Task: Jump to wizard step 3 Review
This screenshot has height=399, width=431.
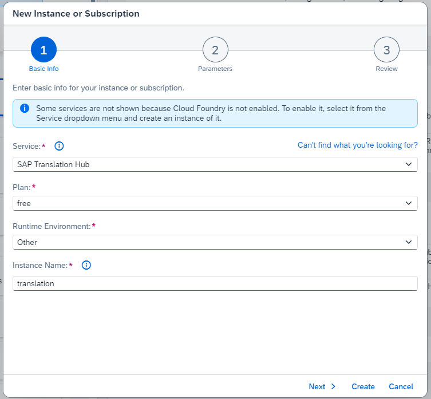Action: click(x=386, y=50)
